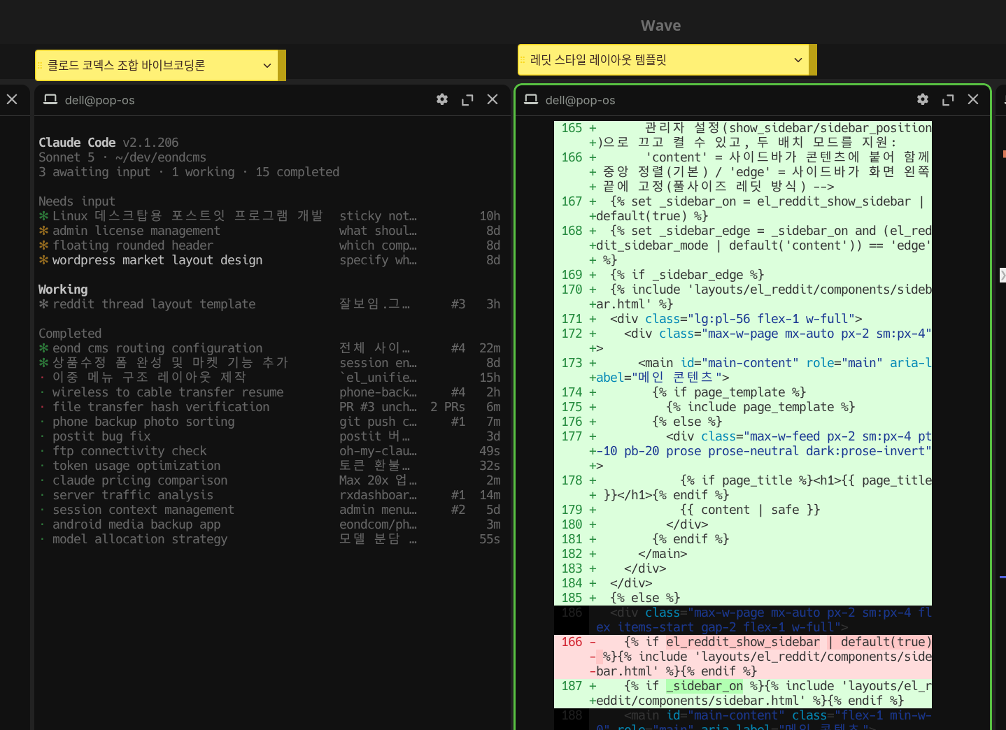
Task: Click the 'dell@pop-os' label in left pane
Action: point(100,100)
